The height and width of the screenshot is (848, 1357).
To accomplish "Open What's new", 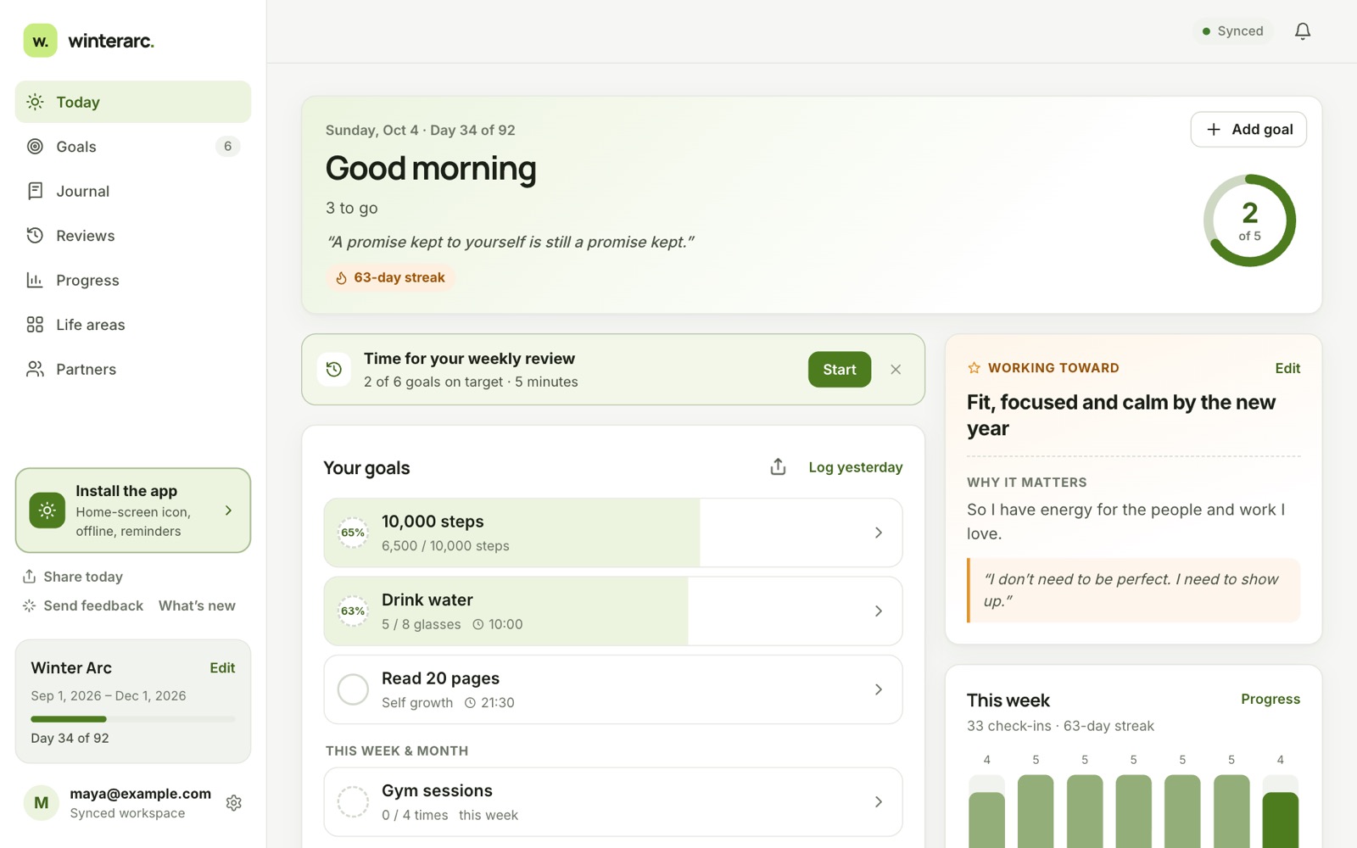I will pos(197,605).
